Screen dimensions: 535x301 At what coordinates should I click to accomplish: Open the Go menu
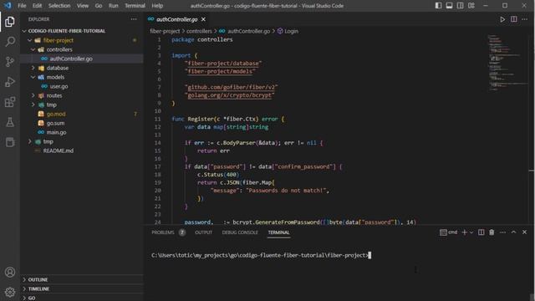(x=99, y=6)
